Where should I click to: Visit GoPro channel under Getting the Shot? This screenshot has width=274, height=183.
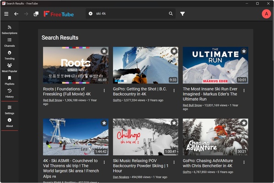(117, 100)
